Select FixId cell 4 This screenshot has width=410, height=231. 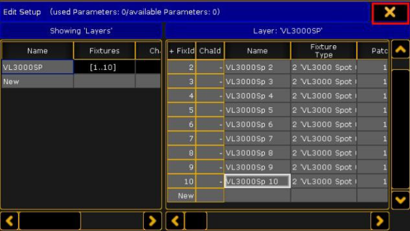pos(182,96)
